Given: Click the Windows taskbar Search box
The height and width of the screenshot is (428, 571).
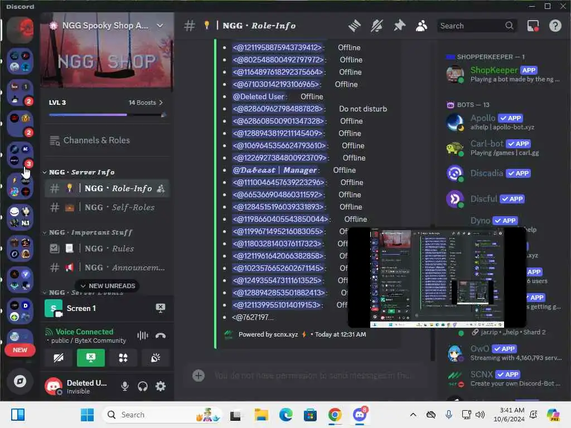Looking at the screenshot, I should click(162, 415).
